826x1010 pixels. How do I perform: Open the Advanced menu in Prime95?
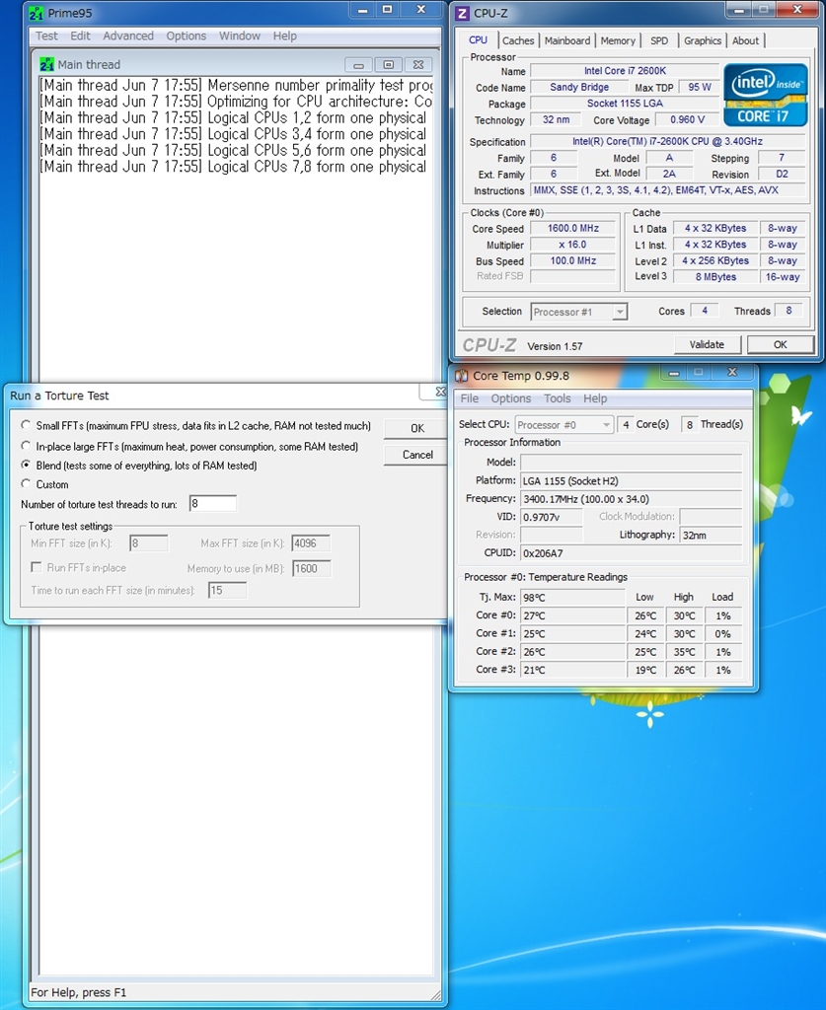pos(128,36)
